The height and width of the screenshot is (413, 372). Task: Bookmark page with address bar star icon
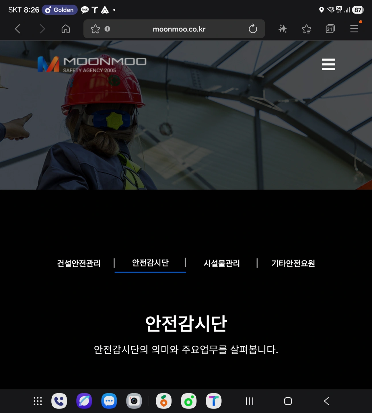pyautogui.click(x=95, y=29)
